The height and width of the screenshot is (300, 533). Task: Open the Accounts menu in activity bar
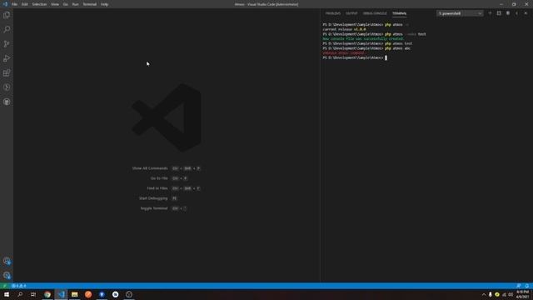click(x=7, y=261)
